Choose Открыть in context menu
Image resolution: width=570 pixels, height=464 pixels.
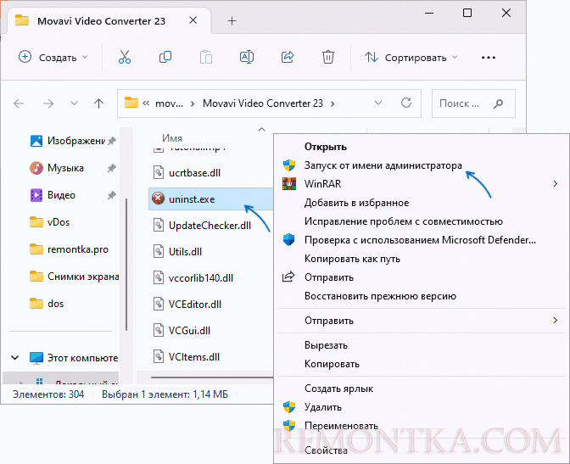click(x=422, y=147)
